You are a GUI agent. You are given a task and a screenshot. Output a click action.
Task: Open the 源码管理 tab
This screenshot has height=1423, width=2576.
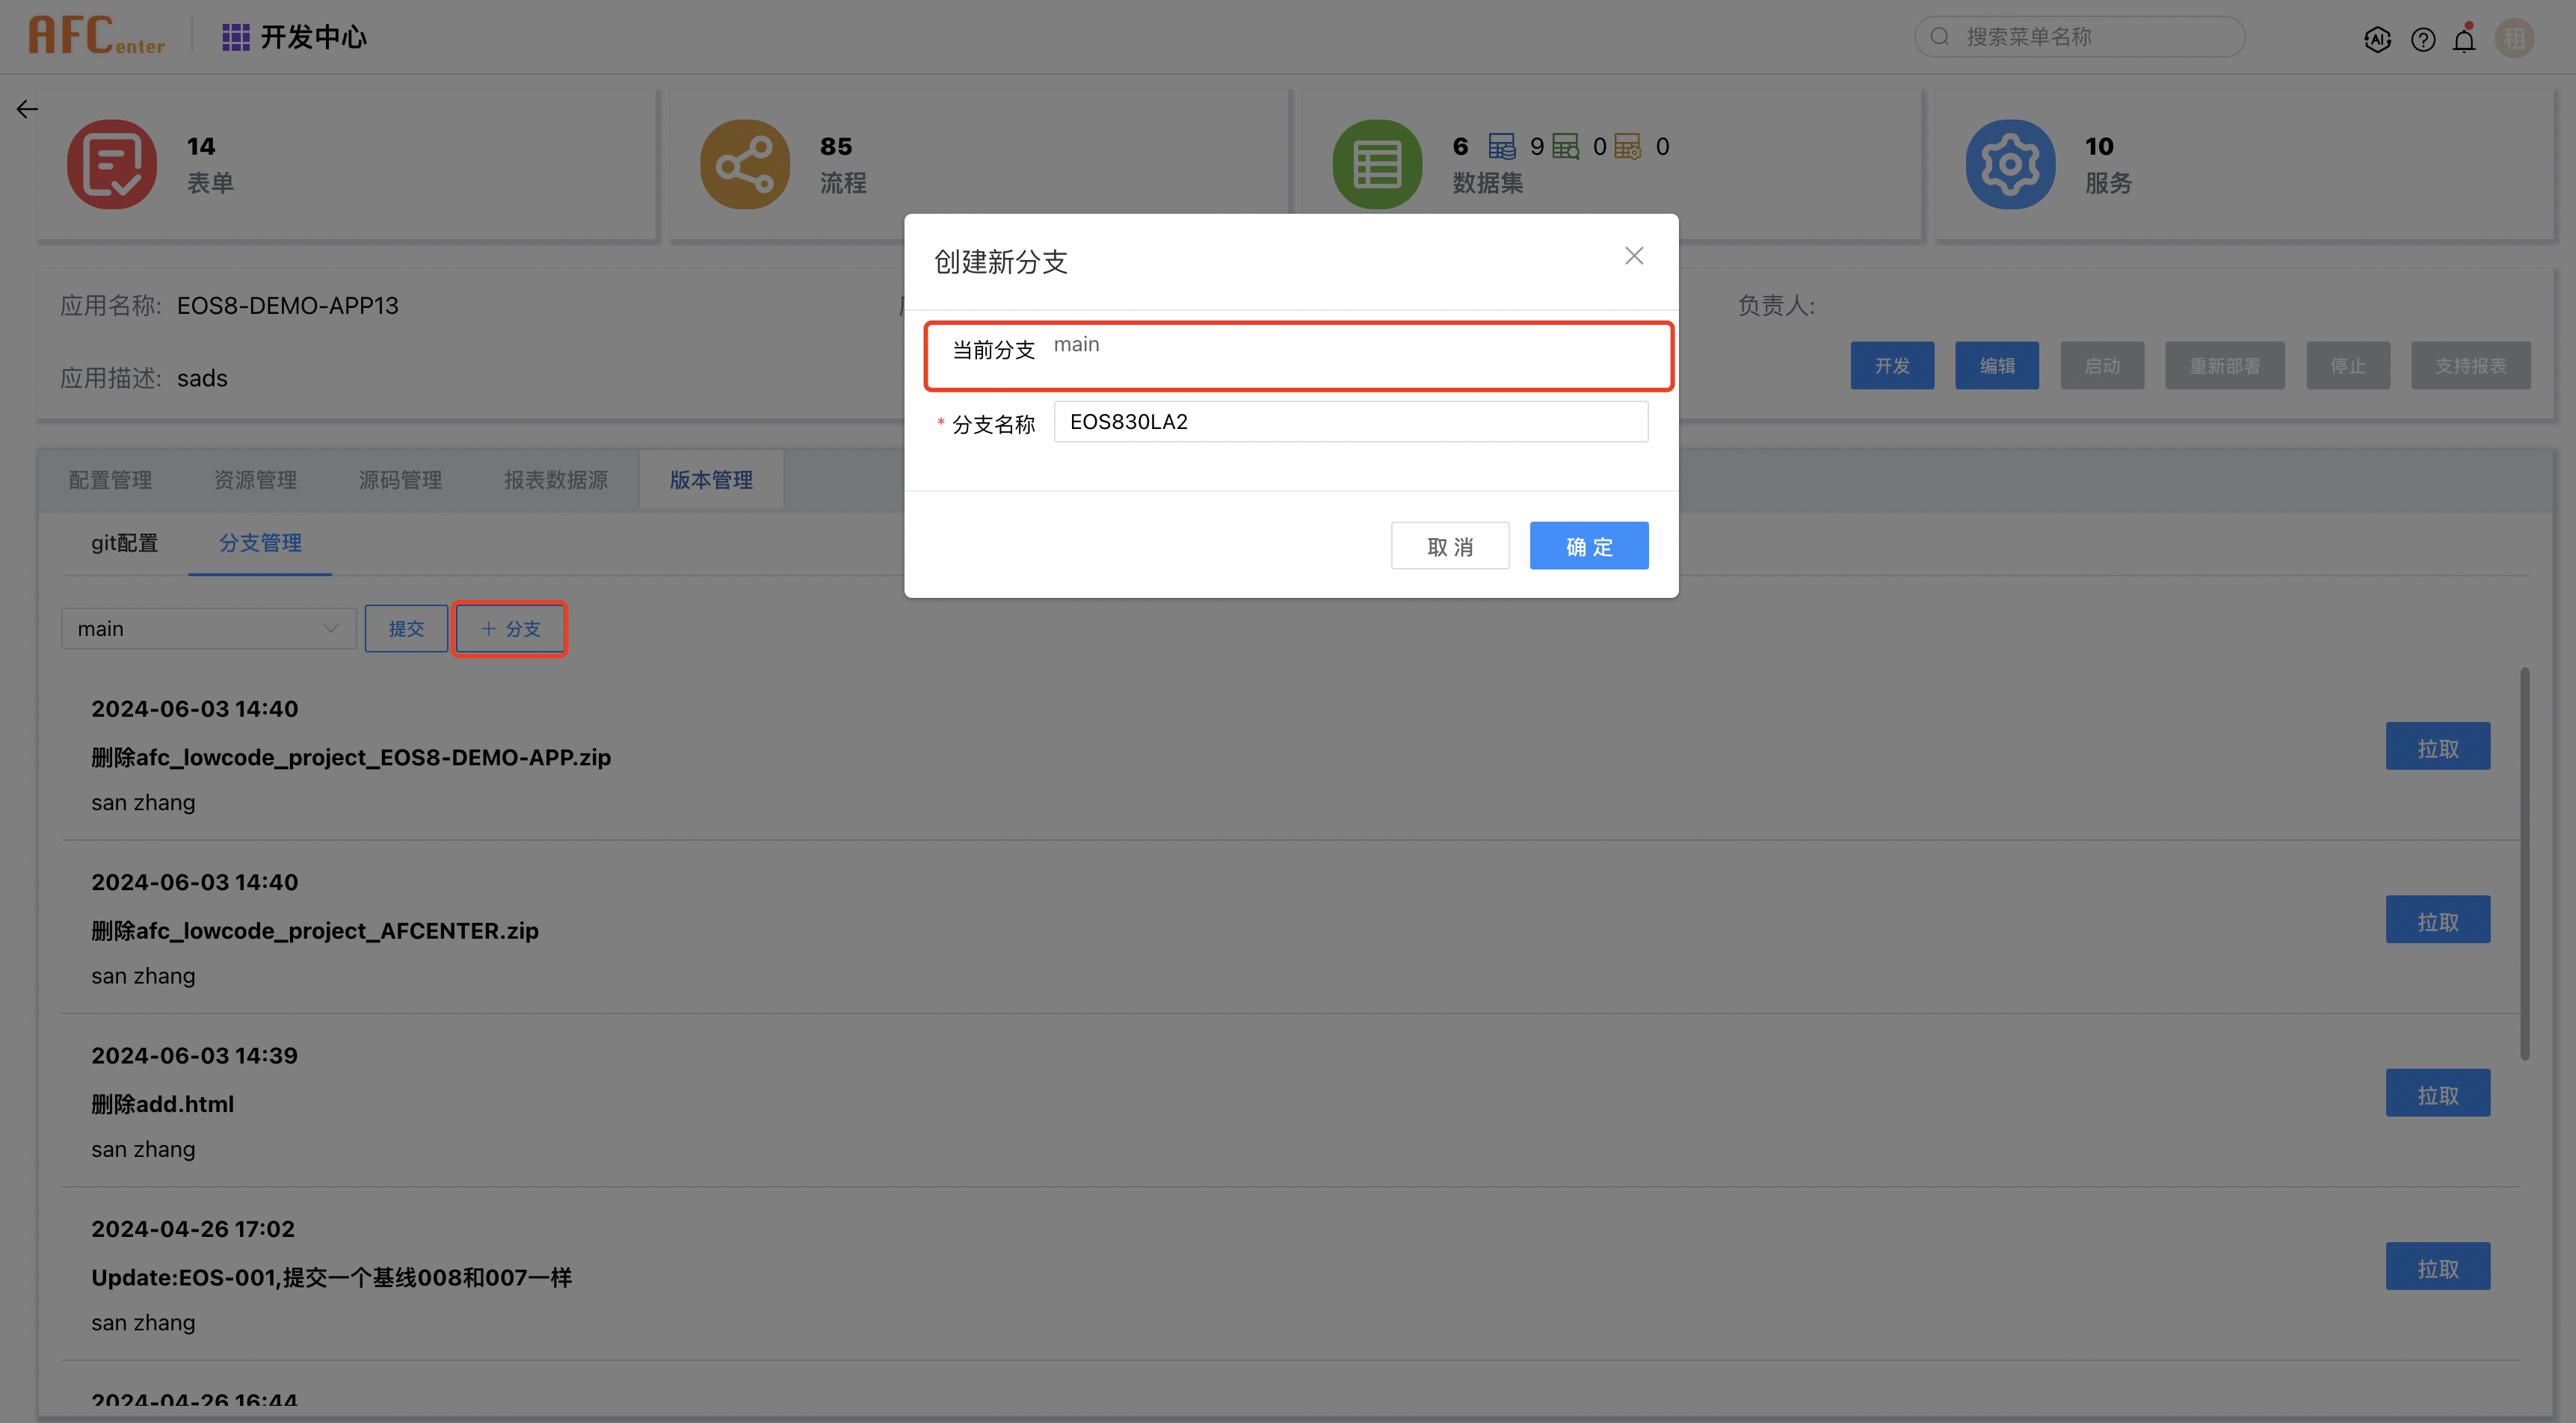(x=400, y=479)
